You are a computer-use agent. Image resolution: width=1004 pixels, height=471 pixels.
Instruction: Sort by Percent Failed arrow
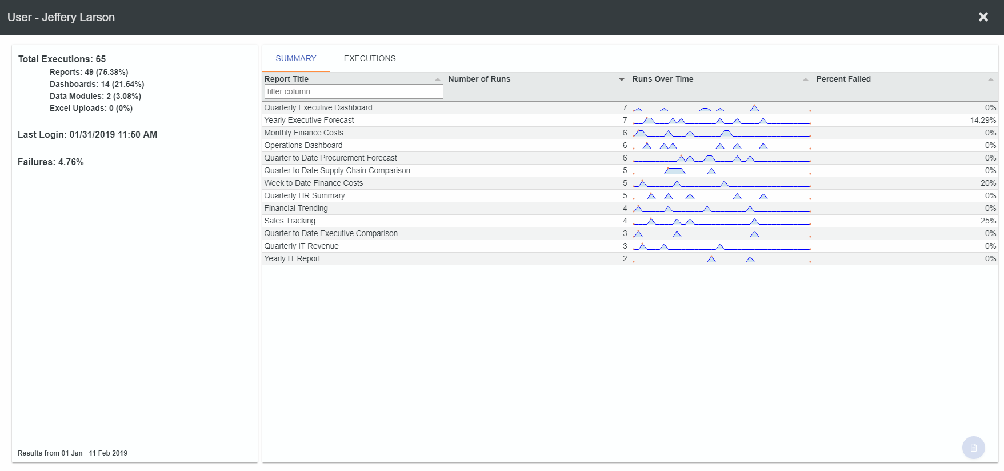pos(991,79)
